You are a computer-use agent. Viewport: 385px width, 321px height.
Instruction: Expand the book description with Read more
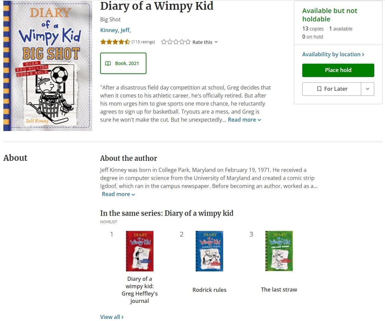(x=244, y=120)
